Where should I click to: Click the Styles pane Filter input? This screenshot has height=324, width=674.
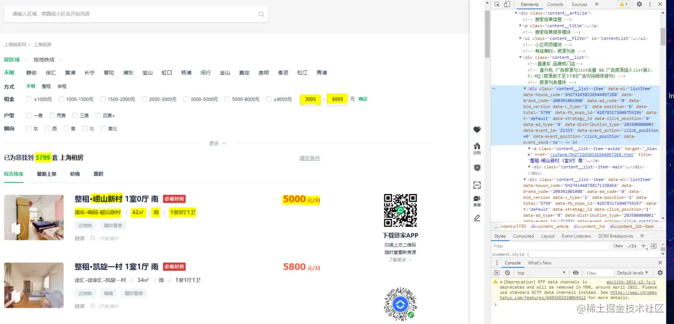click(x=551, y=246)
